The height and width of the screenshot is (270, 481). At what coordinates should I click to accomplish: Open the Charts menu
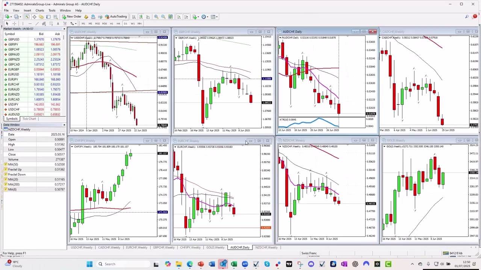point(39,10)
